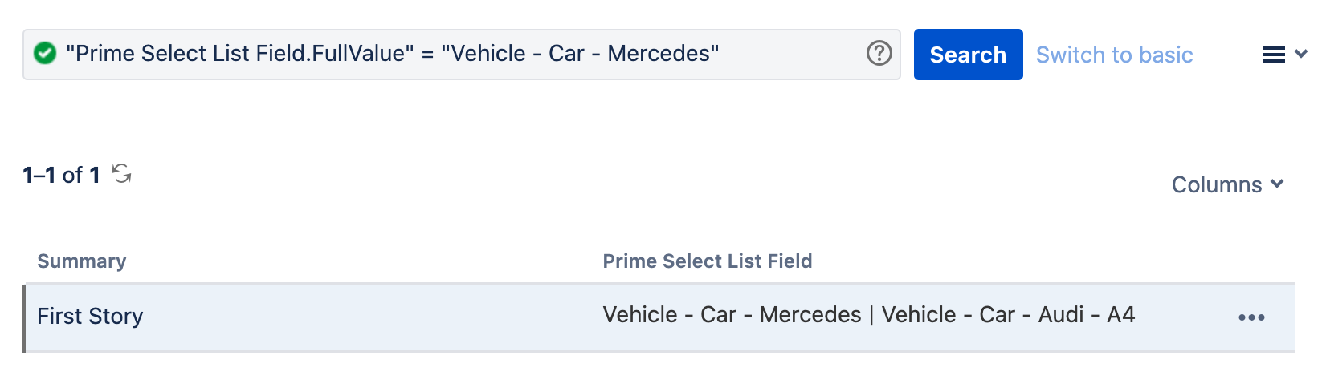Screen dimensions: 1322x372
Task: Click the green valid query checkmark icon
Action: point(45,54)
